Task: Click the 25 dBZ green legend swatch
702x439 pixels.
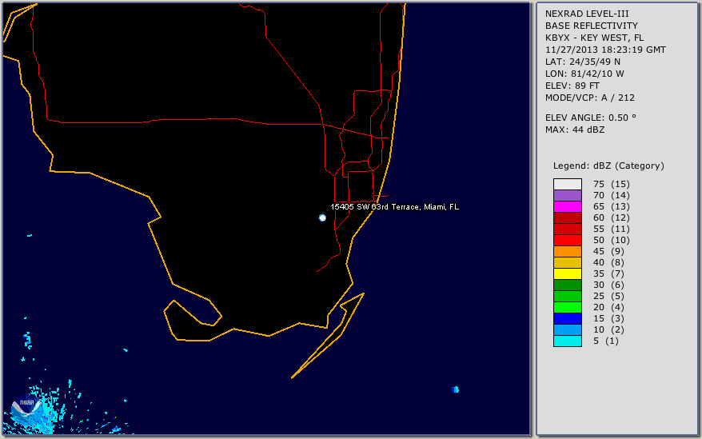Action: (568, 296)
